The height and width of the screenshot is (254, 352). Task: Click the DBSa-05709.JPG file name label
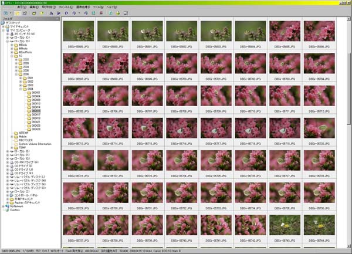point(216,111)
